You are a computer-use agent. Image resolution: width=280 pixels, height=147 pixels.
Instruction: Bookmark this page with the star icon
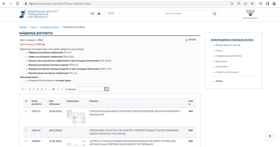tap(252, 4)
